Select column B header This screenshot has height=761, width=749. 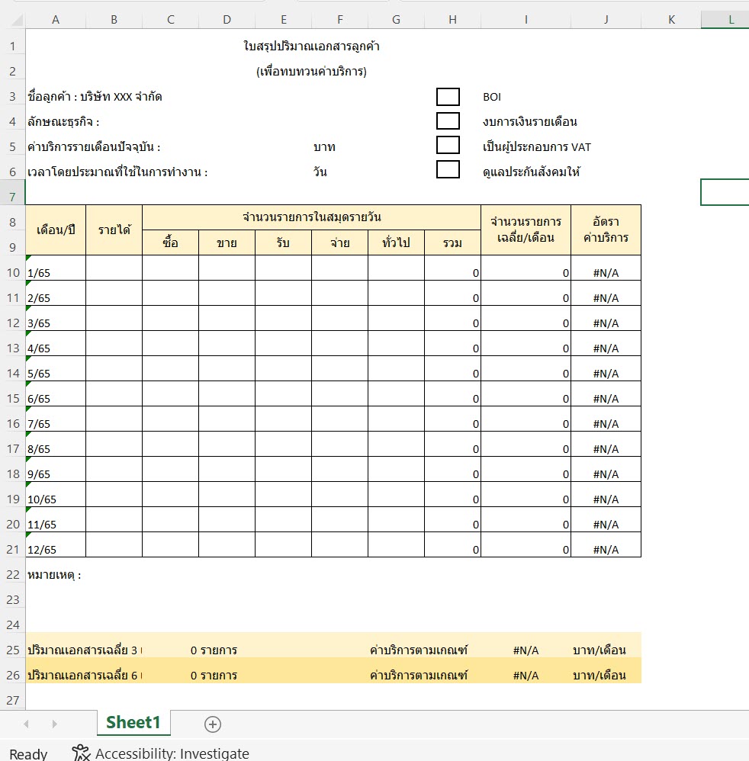(114, 20)
